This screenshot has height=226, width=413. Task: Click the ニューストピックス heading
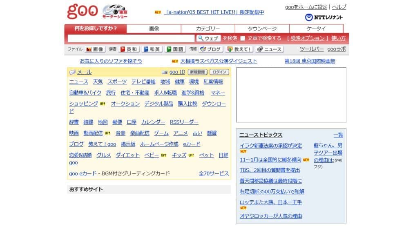(x=261, y=135)
